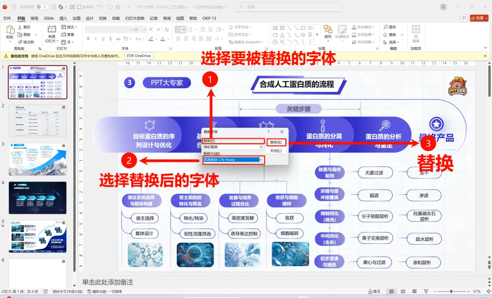
Task: Click the account profile avatar
Action: point(443,7)
